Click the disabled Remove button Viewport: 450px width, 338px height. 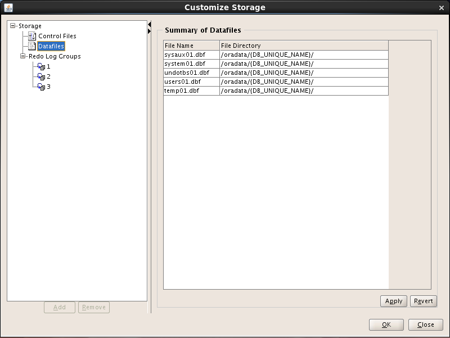coord(94,307)
